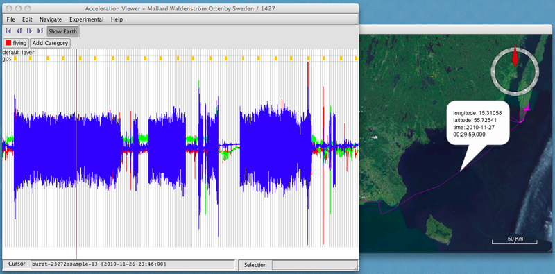Toggle the Show Earth button
The image size is (555, 274).
click(x=62, y=31)
